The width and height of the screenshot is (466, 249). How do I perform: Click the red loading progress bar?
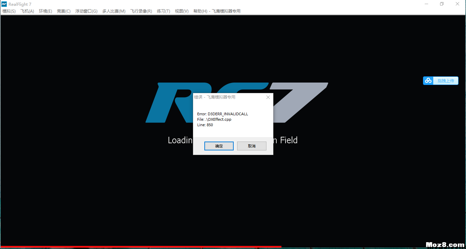coord(141,246)
